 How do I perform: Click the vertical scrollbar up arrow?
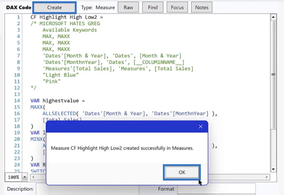[x=273, y=17]
